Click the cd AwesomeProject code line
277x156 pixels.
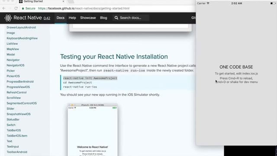(x=77, y=83)
